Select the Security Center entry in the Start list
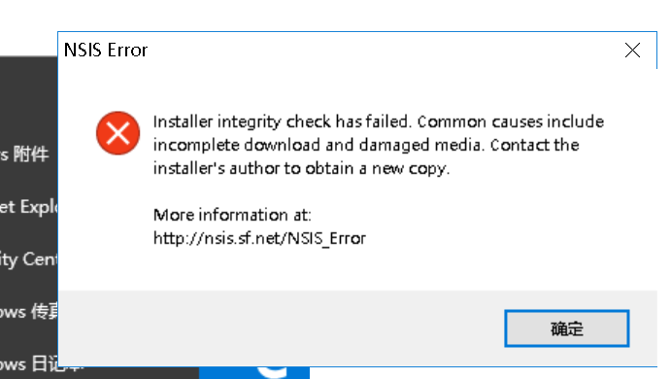The width and height of the screenshot is (671, 379). click(29, 259)
